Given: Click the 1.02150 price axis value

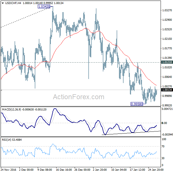Looking at the screenshot, I should point(167,39).
